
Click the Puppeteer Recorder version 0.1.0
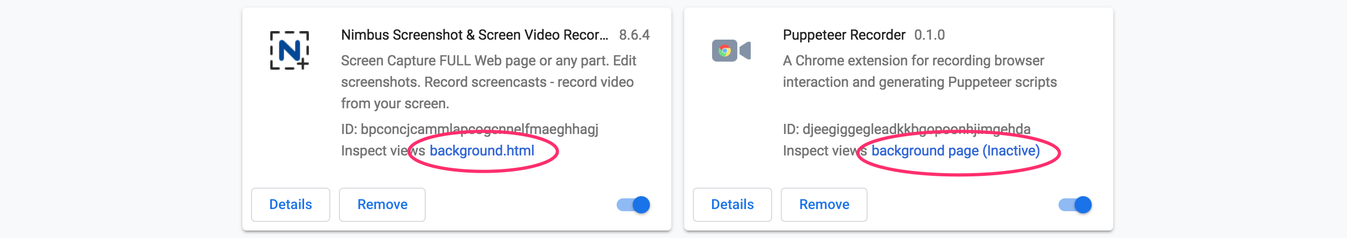point(929,35)
